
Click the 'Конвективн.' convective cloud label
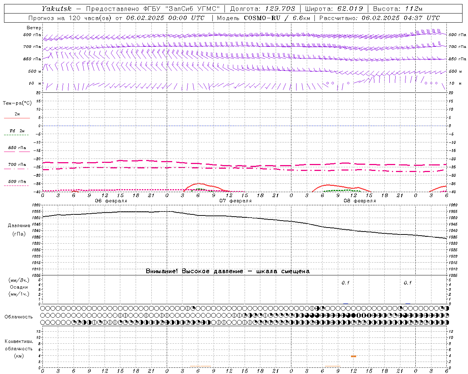(x=19, y=341)
